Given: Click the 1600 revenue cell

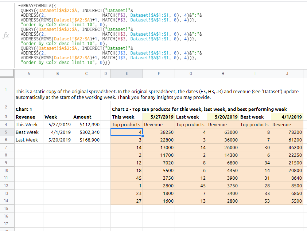Looking at the screenshot, I should [x=159, y=201].
